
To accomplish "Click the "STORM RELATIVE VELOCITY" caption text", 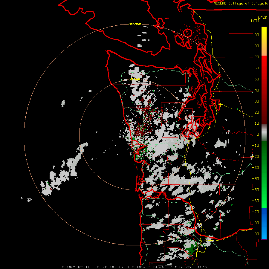I will pyautogui.click(x=93, y=267).
